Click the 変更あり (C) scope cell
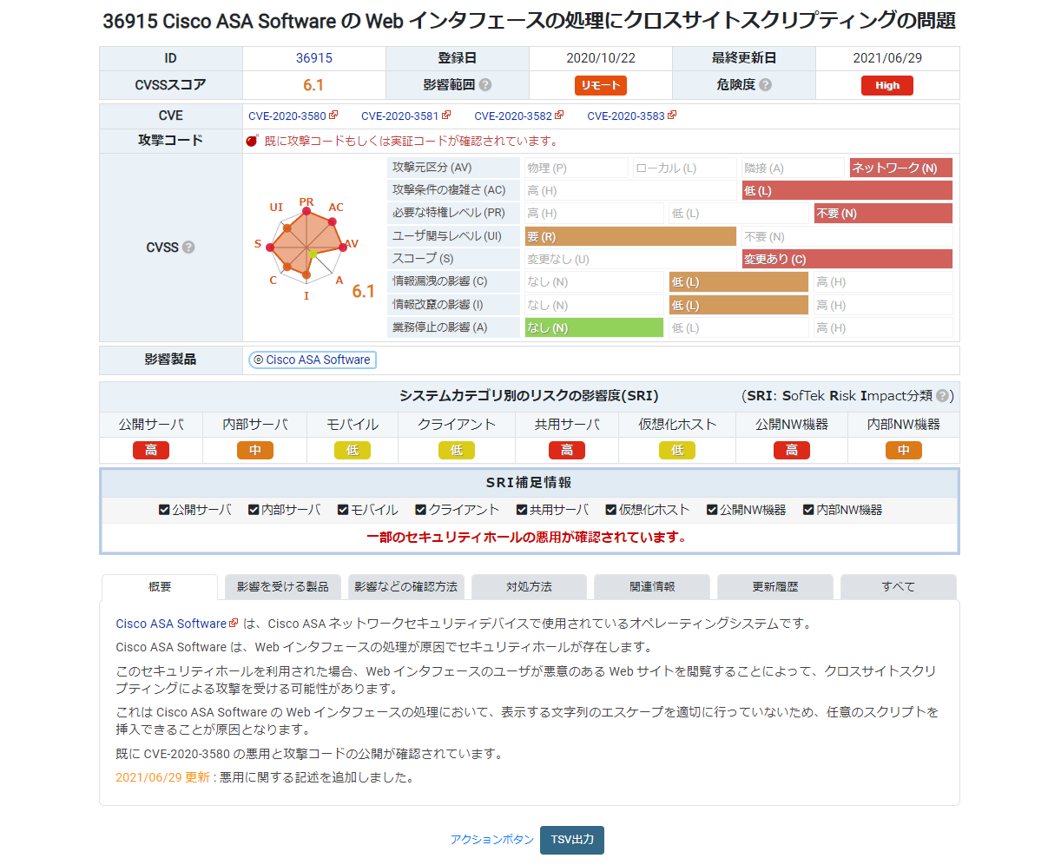1061x865 pixels. coord(847,259)
